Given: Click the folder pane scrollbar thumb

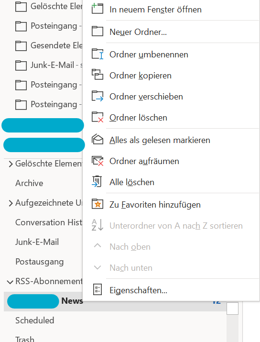Looking at the screenshot, I should pyautogui.click(x=232, y=308).
